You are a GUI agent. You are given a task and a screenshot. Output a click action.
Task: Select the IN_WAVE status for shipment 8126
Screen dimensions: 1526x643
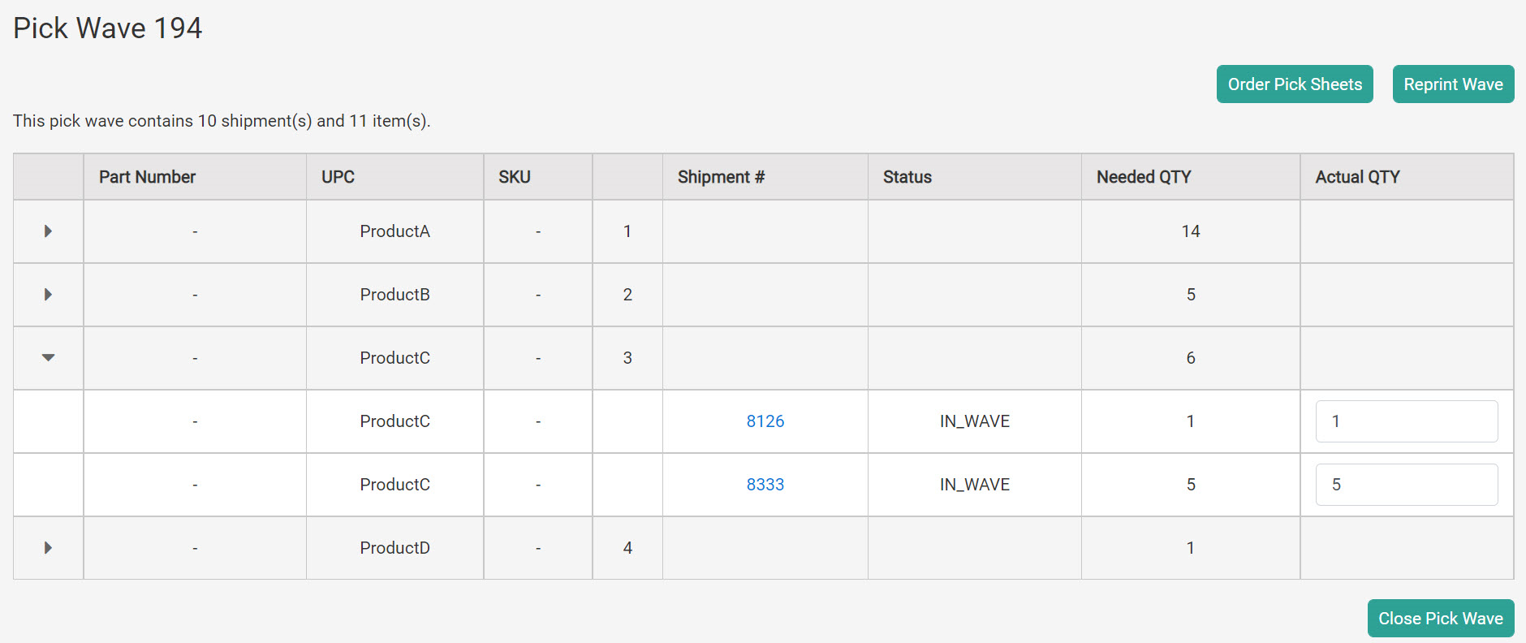click(973, 421)
